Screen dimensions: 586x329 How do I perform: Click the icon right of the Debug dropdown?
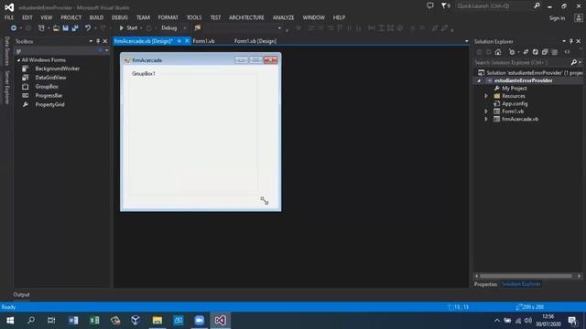click(x=198, y=28)
